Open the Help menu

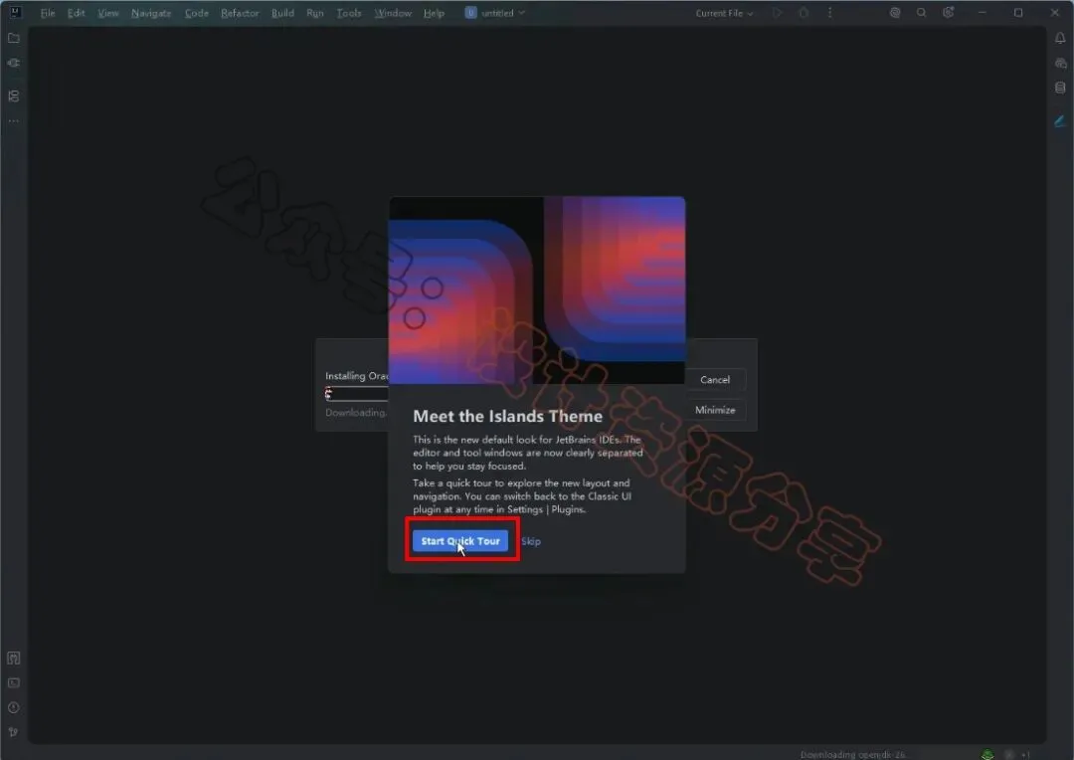434,13
